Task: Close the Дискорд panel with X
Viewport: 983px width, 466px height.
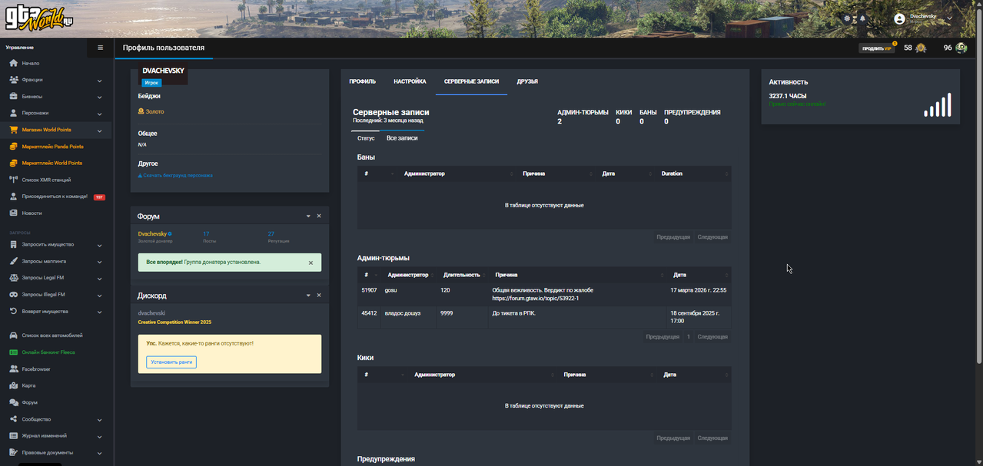Action: [x=319, y=296]
